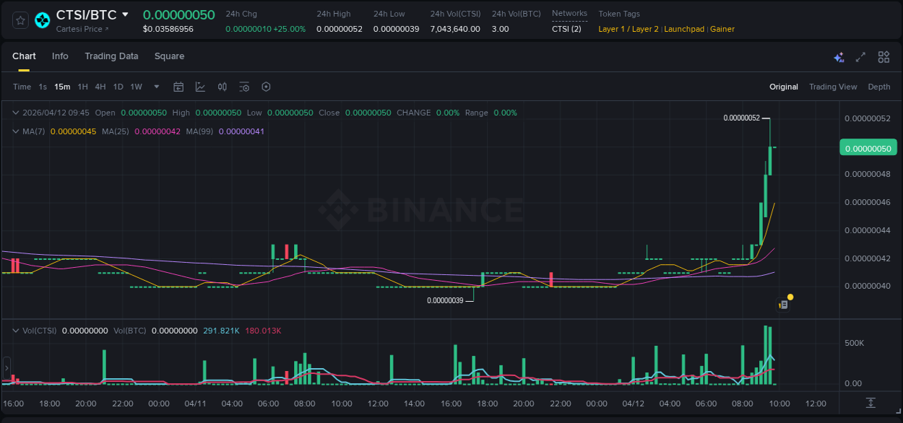The image size is (903, 423).
Task: Open the extra timeframe intervals dropdown
Action: (x=155, y=87)
